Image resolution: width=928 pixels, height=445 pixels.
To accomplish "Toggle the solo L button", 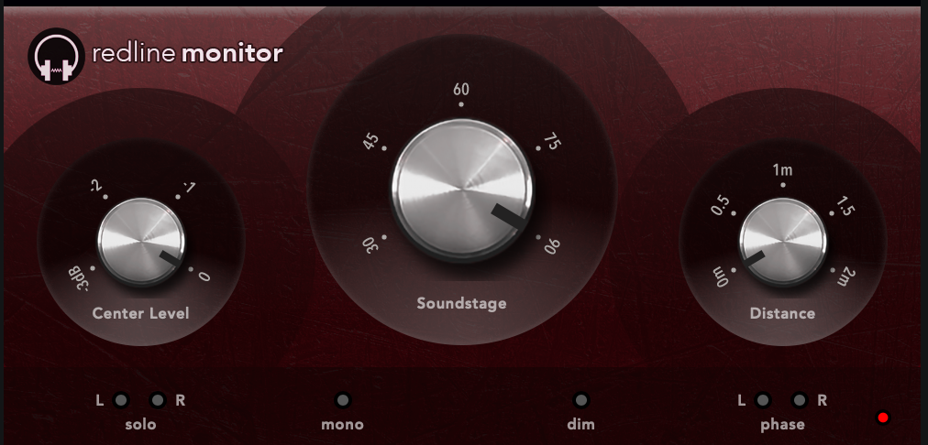I will 121,400.
